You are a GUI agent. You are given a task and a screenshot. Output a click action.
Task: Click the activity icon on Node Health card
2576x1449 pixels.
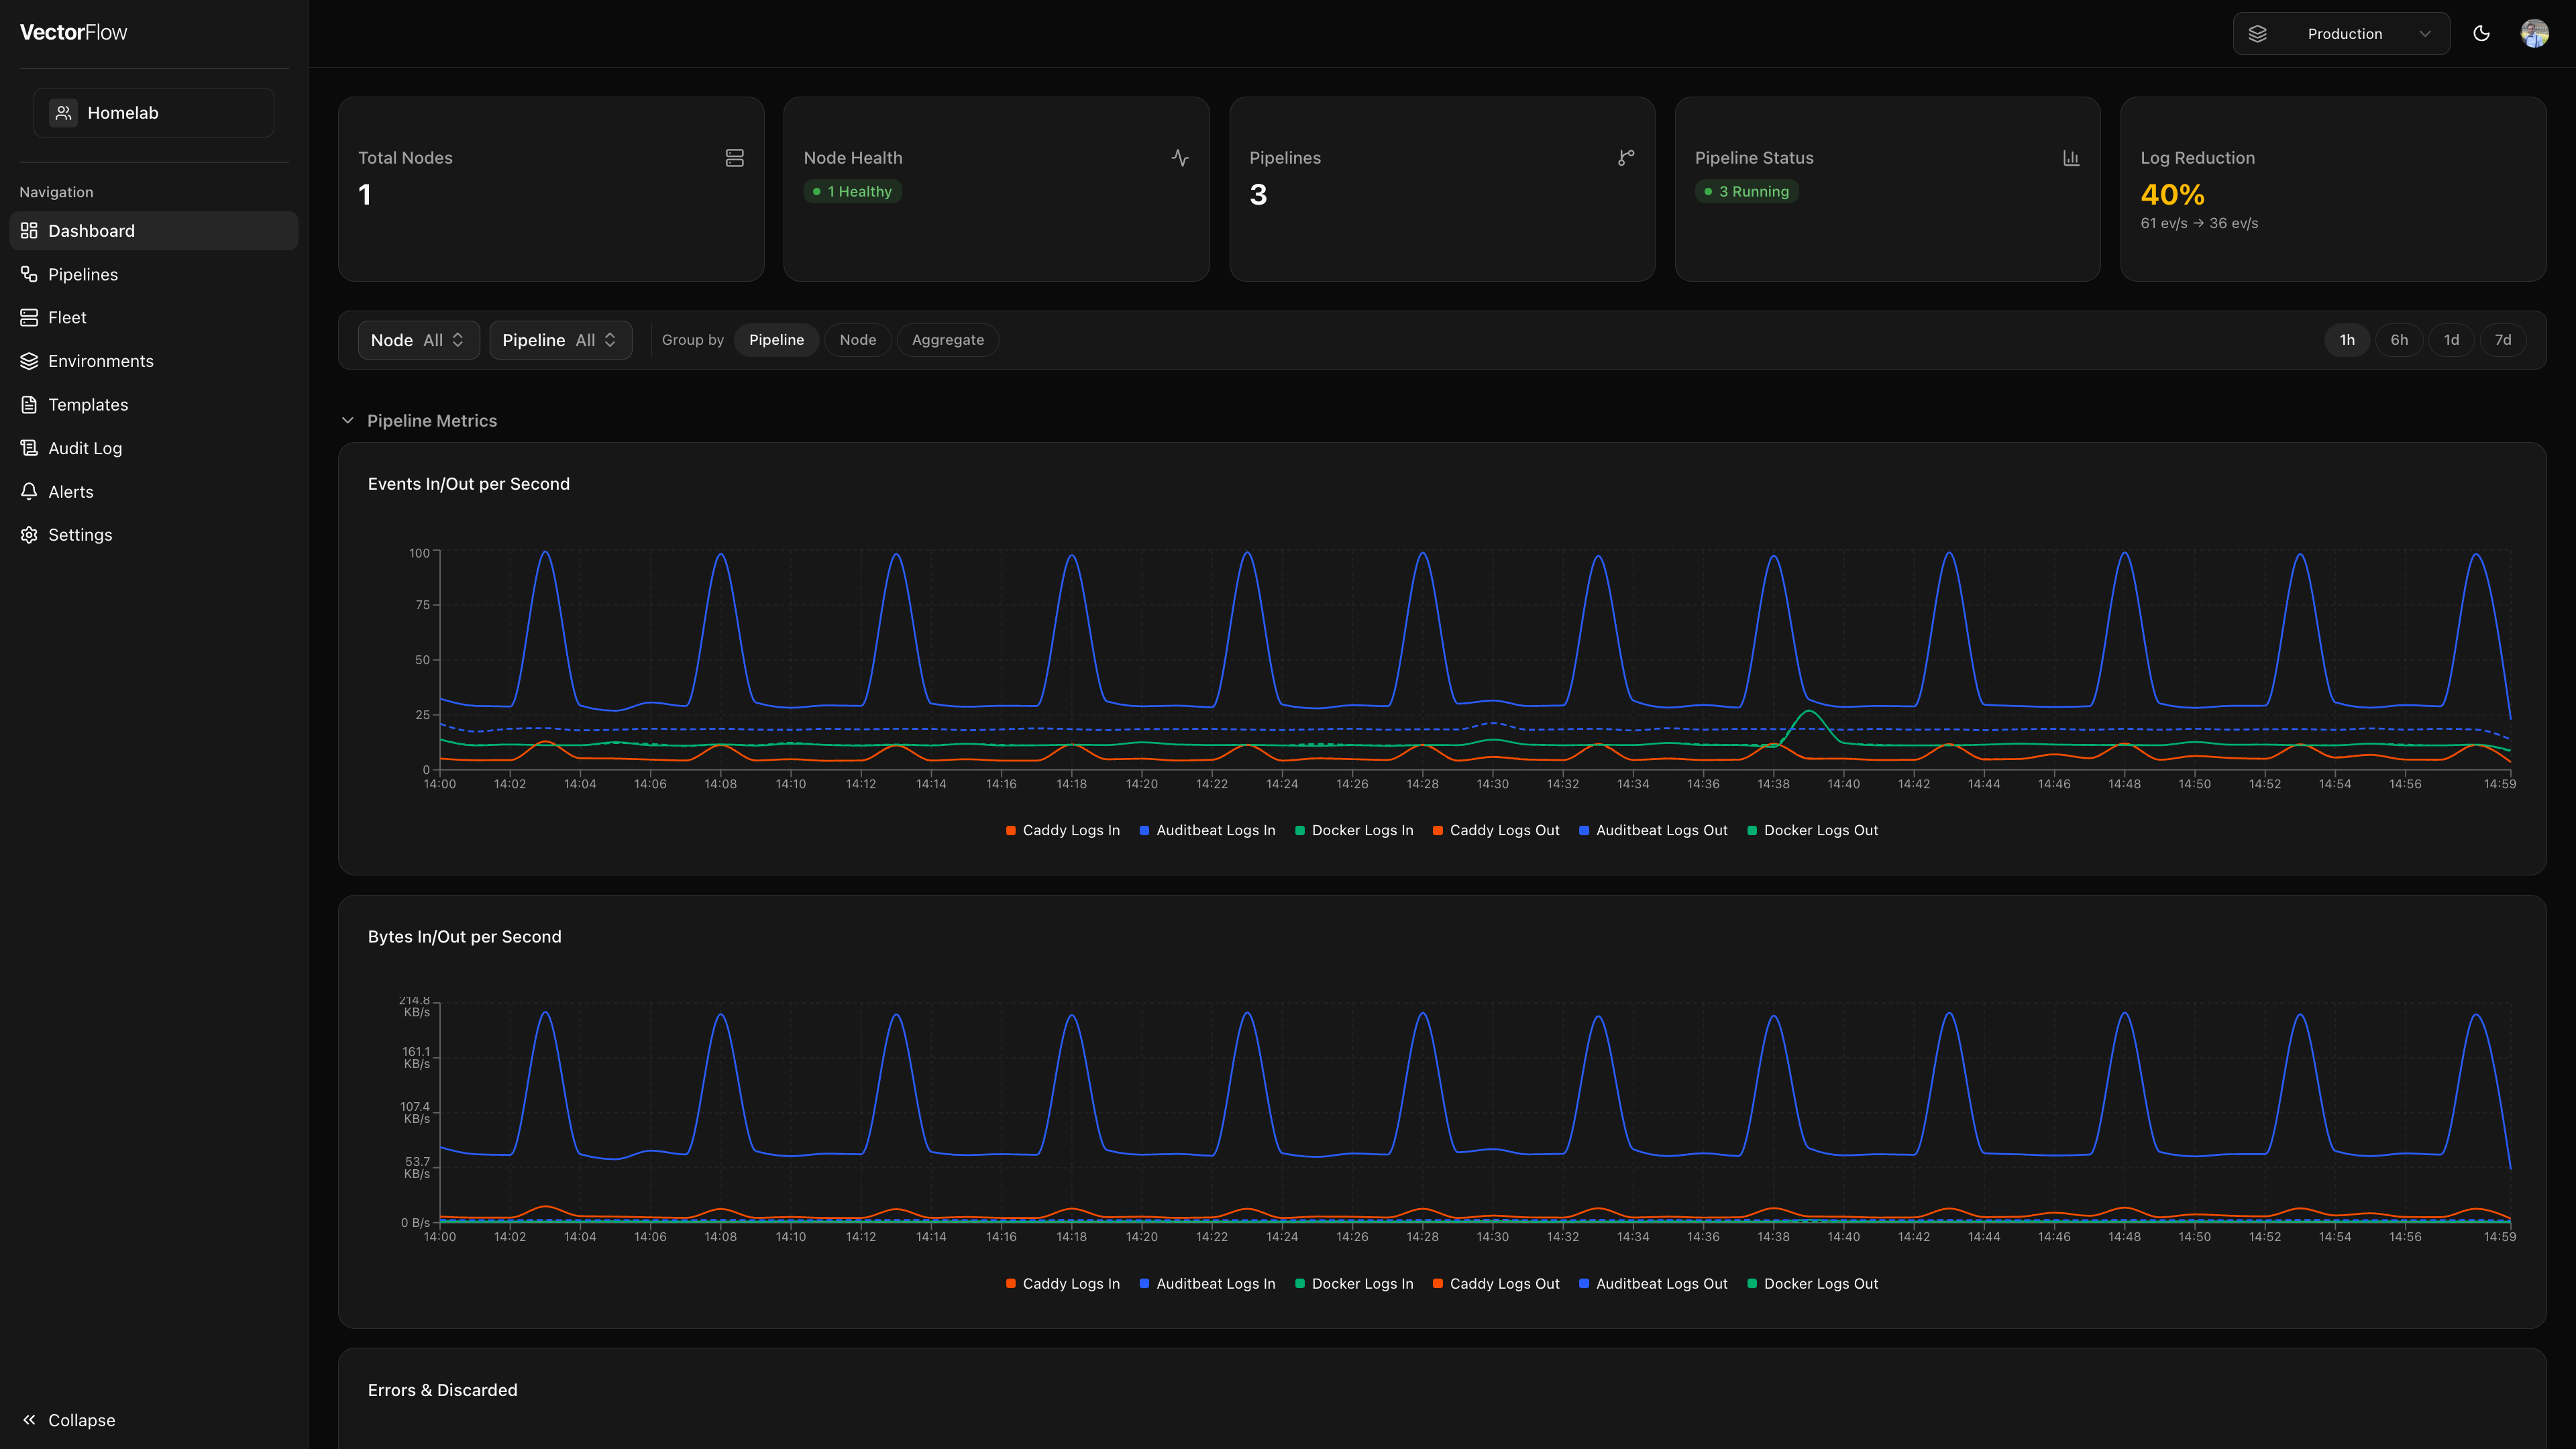pos(1181,157)
